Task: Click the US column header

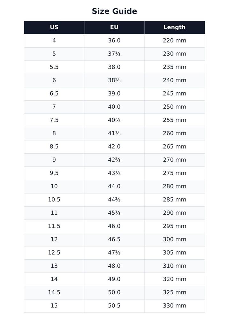Action: [54, 27]
